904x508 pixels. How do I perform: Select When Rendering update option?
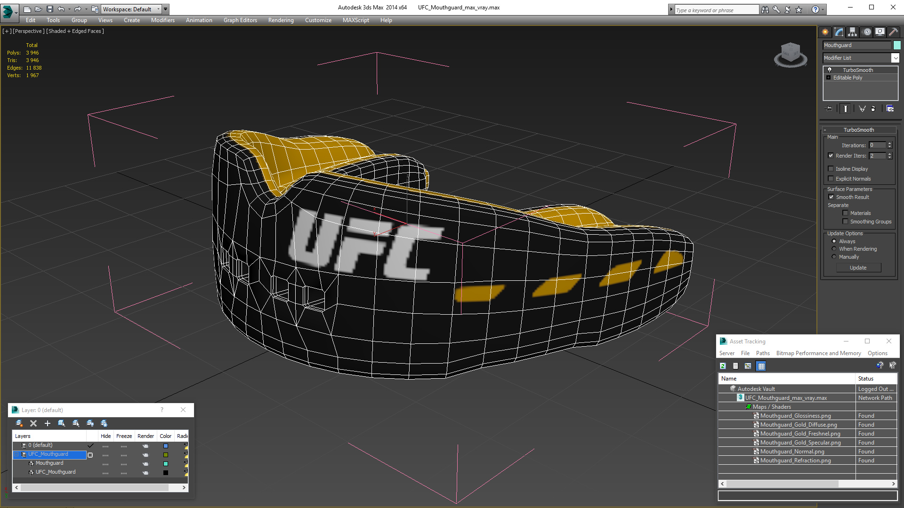(834, 249)
